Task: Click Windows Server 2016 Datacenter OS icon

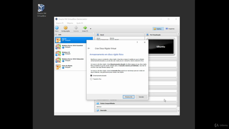Action: (58, 60)
